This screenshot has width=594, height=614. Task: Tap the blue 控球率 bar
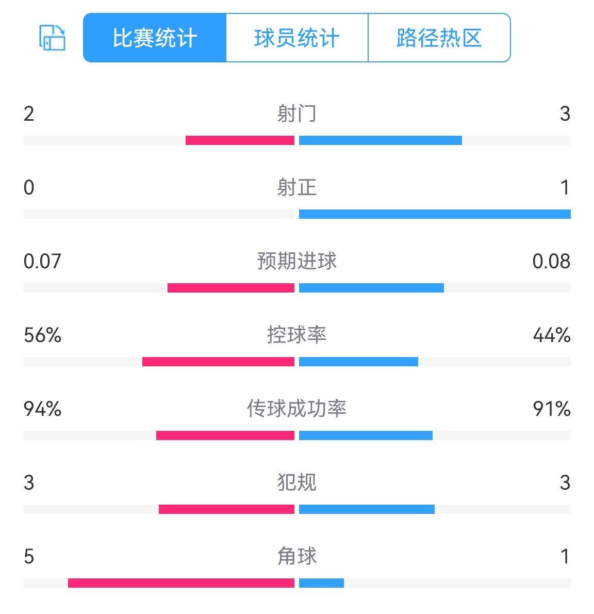pyautogui.click(x=358, y=362)
